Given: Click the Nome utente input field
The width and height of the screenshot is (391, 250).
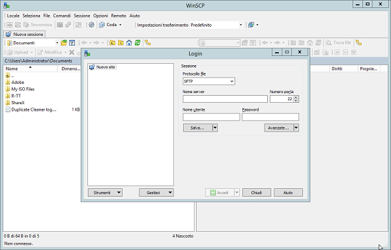Looking at the screenshot, I should coord(211,117).
